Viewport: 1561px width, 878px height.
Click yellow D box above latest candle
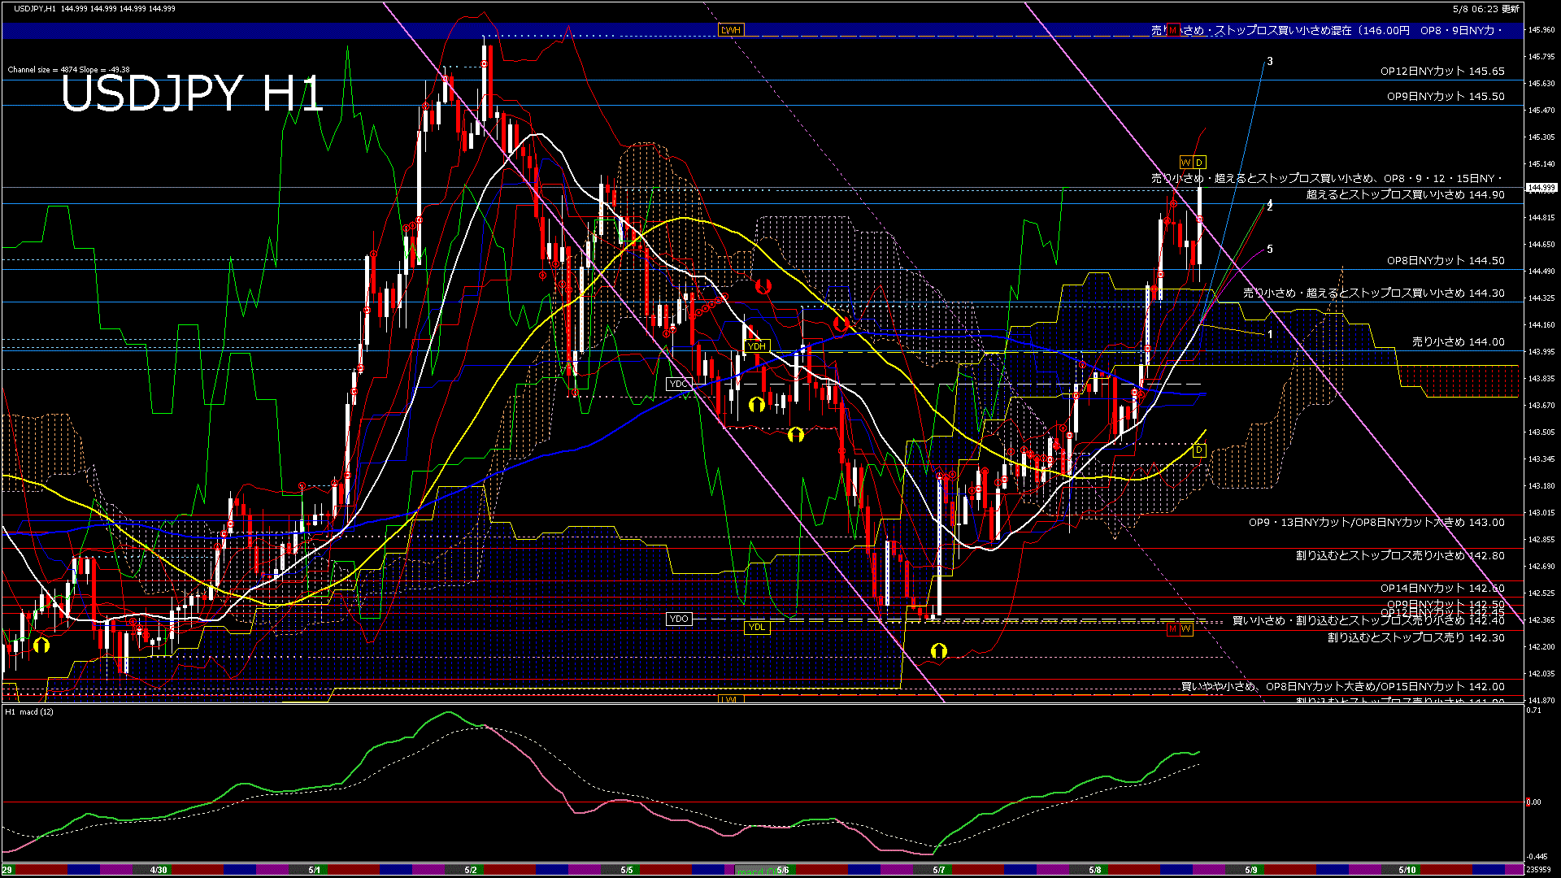(x=1199, y=163)
